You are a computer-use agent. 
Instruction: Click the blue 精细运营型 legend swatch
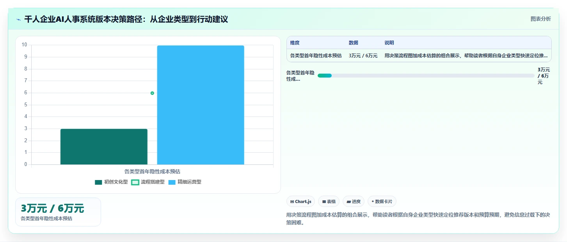pyautogui.click(x=172, y=182)
